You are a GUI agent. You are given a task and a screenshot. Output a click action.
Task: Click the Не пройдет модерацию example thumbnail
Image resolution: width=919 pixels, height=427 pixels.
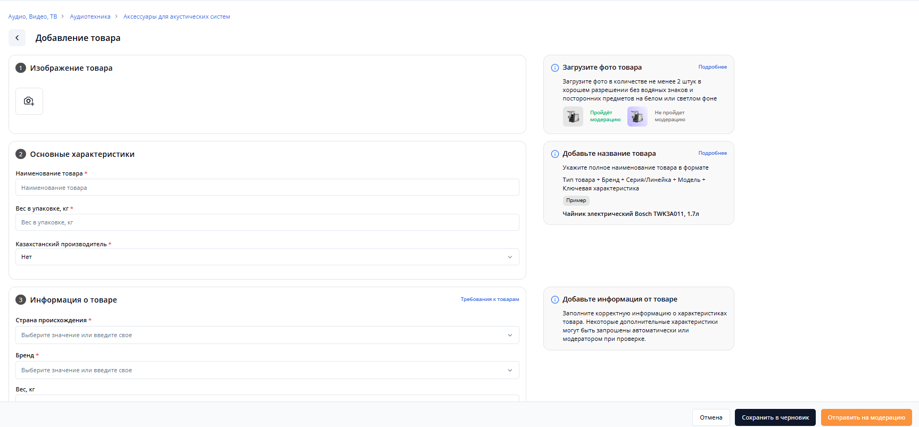(637, 116)
